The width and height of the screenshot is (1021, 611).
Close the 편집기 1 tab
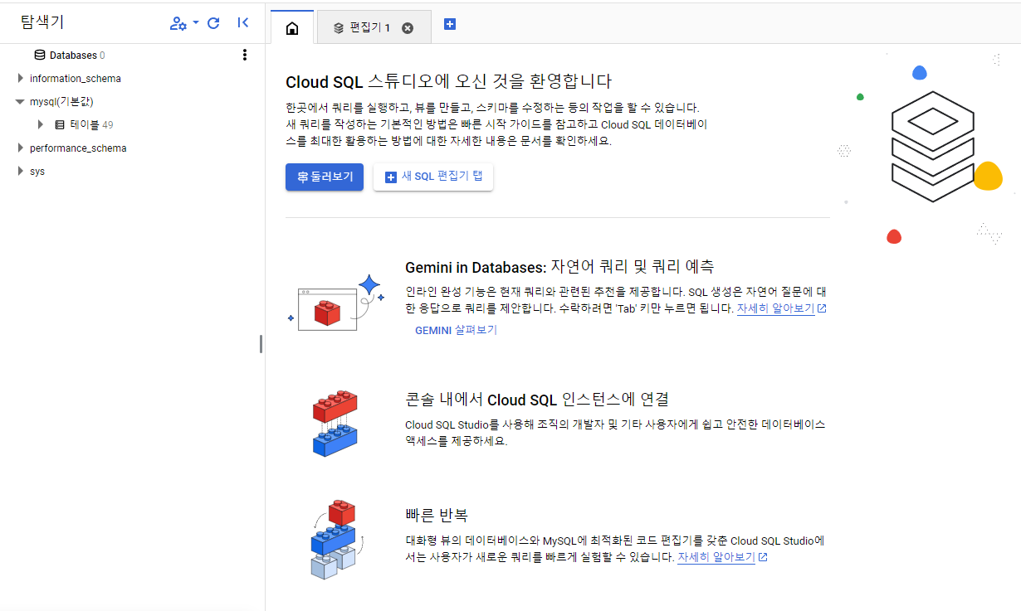point(408,27)
